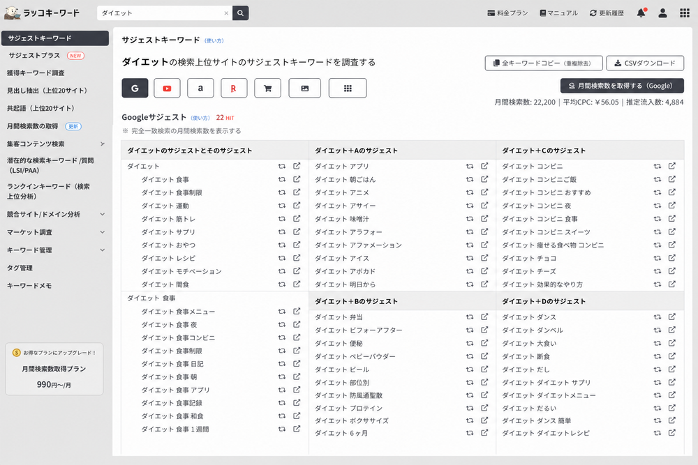This screenshot has height=465, width=698.
Task: Re-search icon for ダイエット 食事メニュー
Action: coord(282,312)
